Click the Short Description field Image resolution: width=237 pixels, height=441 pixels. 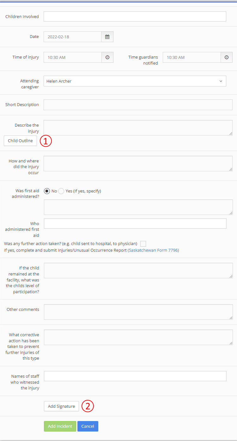[x=138, y=104]
